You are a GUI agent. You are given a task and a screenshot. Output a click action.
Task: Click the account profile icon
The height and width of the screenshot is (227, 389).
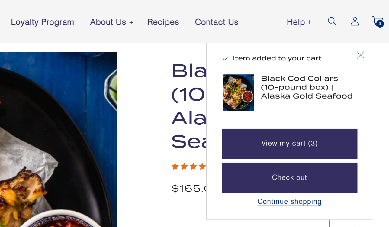pyautogui.click(x=355, y=21)
